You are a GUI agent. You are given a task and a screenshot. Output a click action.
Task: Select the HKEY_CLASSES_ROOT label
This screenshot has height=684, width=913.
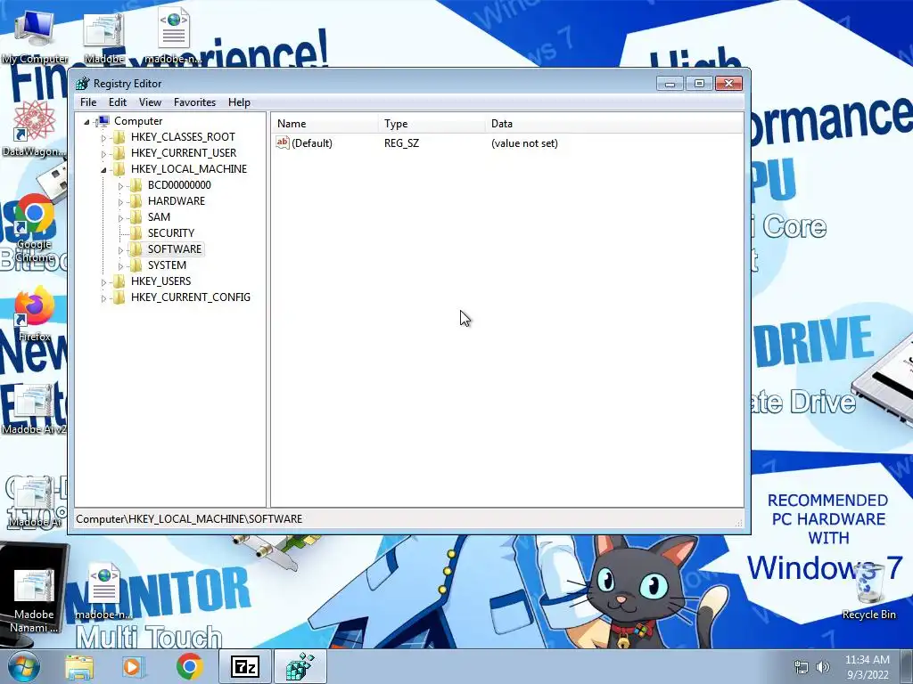pos(183,136)
